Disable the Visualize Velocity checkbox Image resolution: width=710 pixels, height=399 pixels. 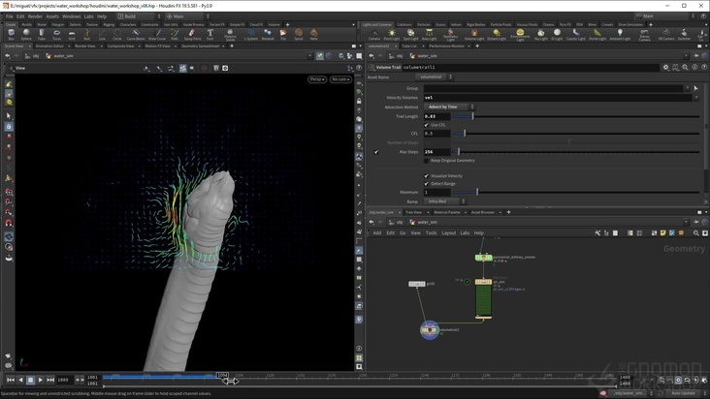point(427,175)
